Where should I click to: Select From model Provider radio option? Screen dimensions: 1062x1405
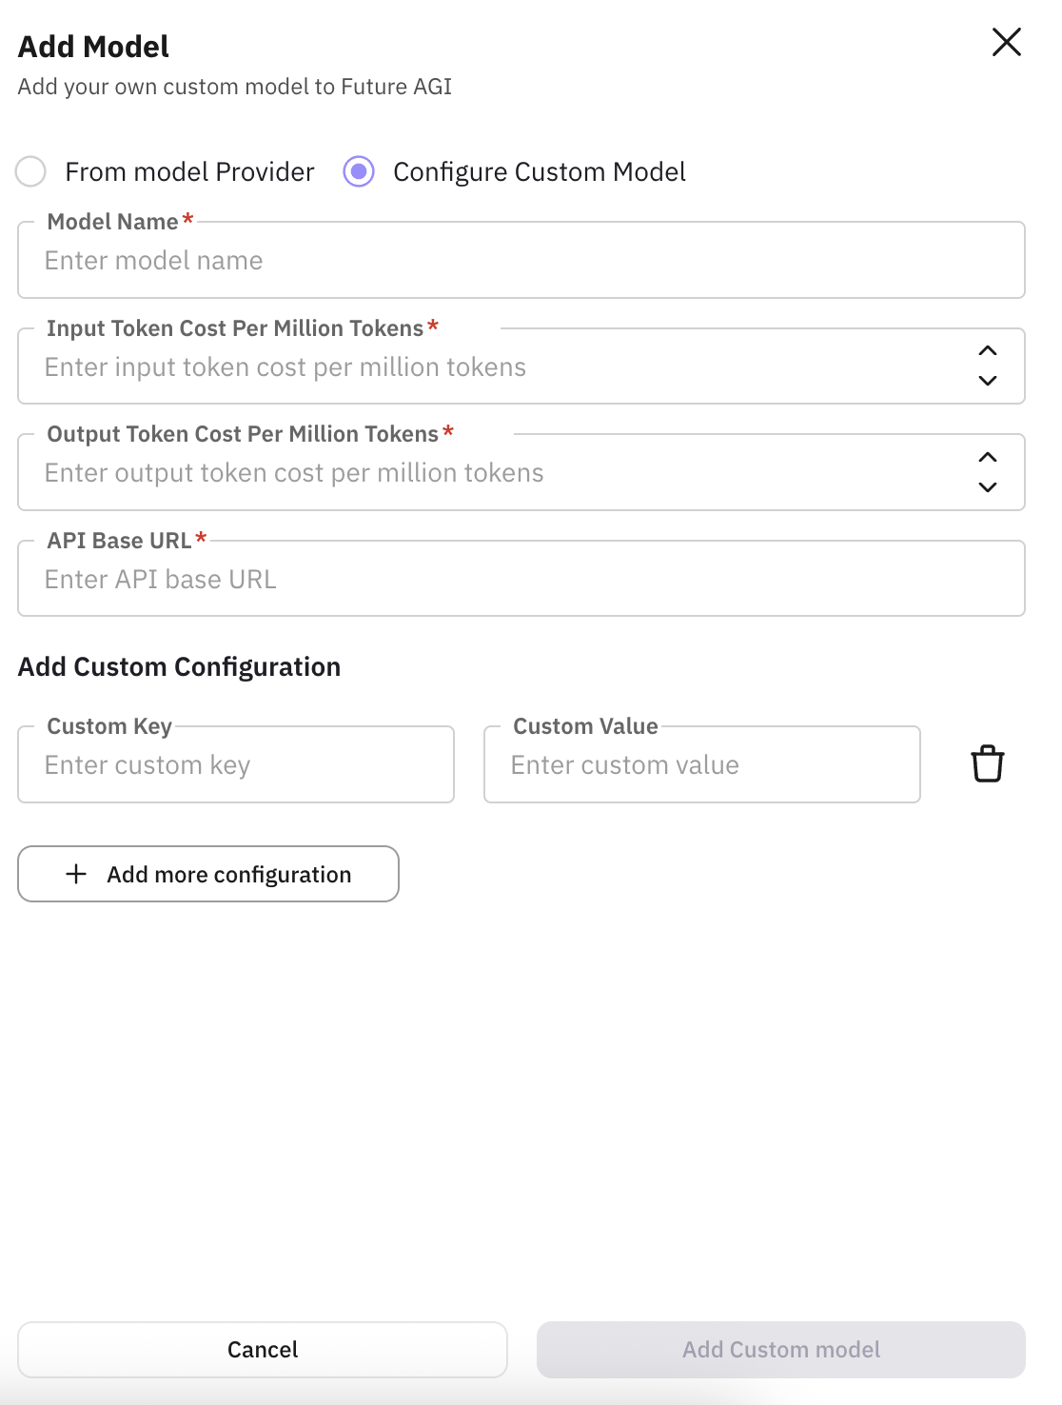click(31, 171)
